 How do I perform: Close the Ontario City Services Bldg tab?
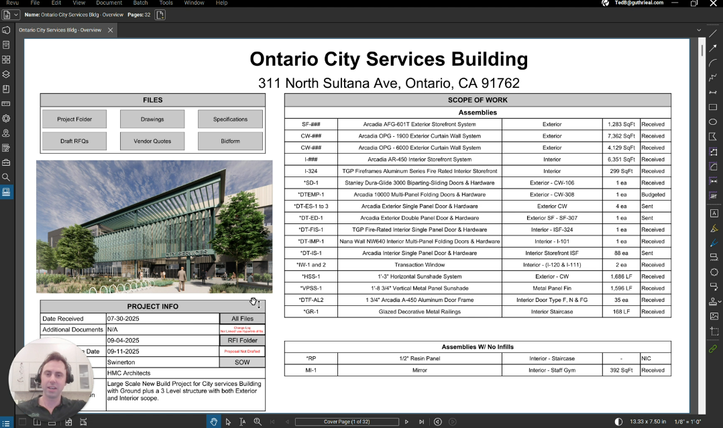pos(110,30)
